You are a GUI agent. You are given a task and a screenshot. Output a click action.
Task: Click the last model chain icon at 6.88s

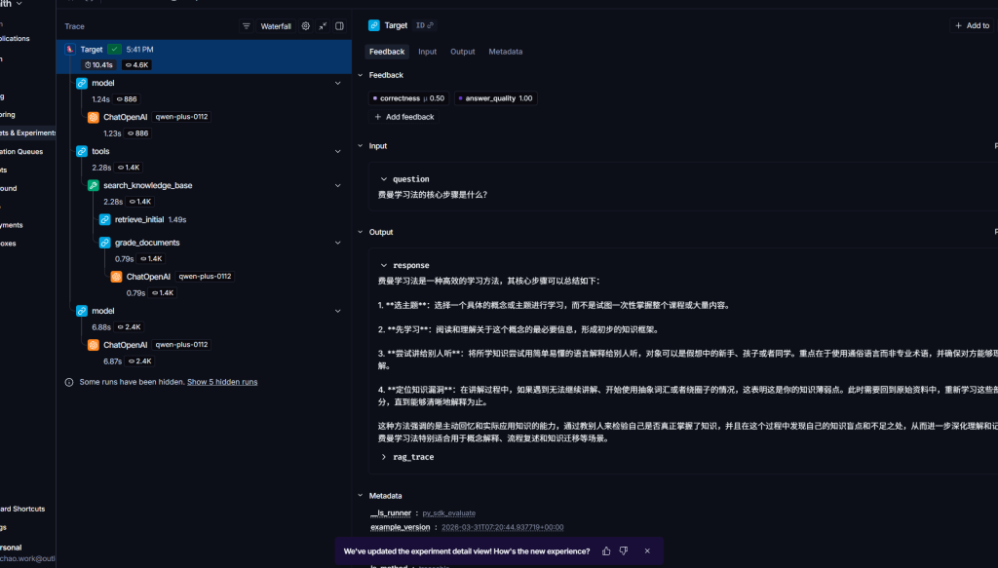pos(82,311)
